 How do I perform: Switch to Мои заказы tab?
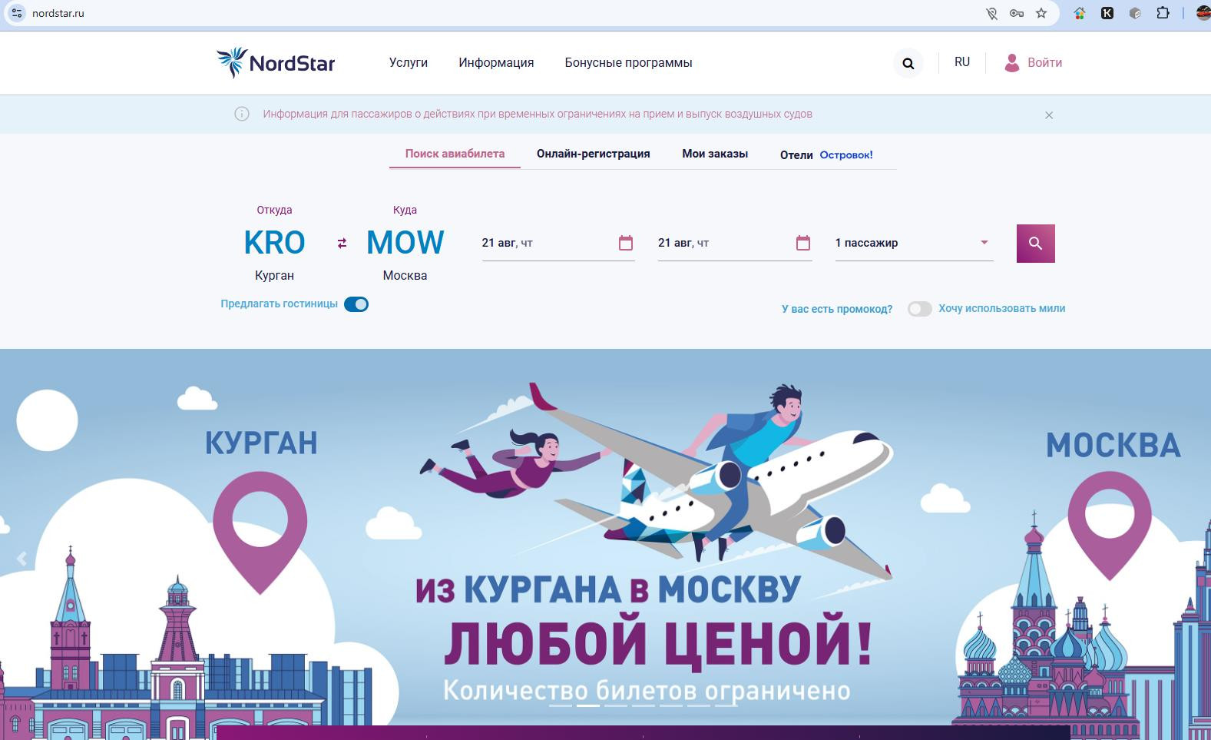[x=715, y=154]
